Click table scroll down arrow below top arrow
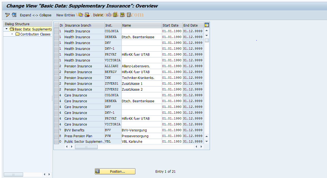Screen dimensions: 327x178 pos(207,35)
